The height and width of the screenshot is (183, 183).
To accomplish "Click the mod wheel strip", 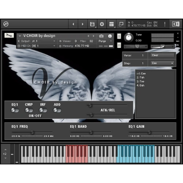I will (17, 154).
